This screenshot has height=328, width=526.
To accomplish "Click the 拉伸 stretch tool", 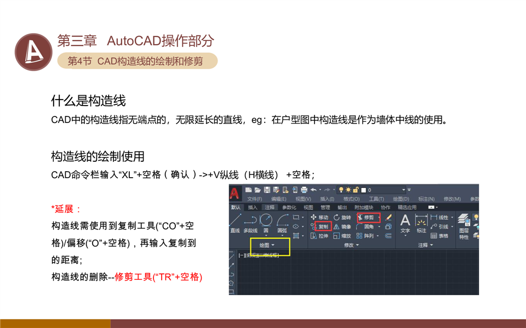I will [319, 236].
